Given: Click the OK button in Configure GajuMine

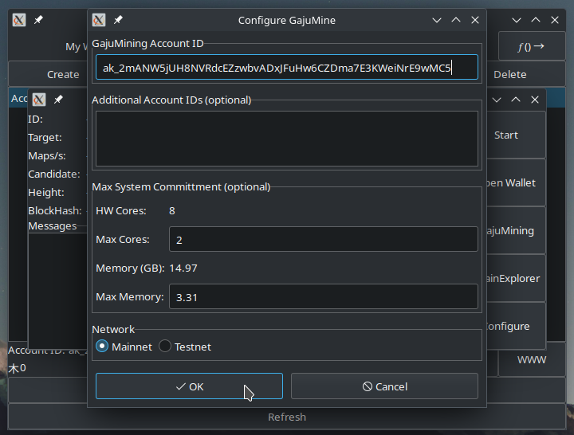Looking at the screenshot, I should (189, 386).
